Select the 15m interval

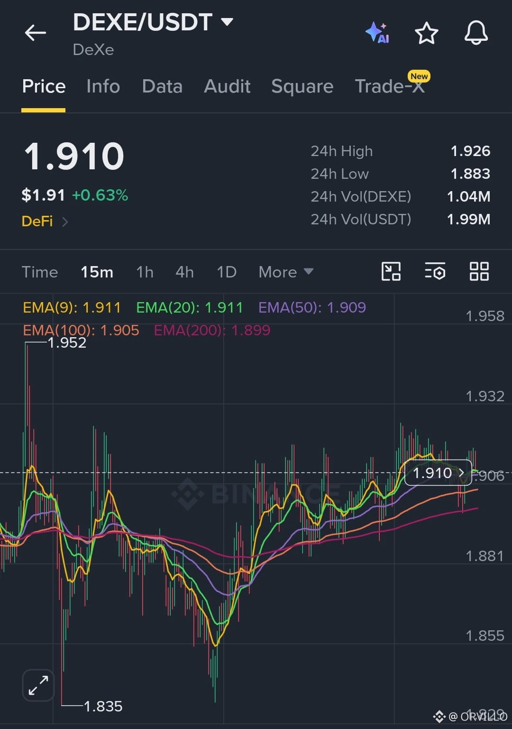[97, 272]
